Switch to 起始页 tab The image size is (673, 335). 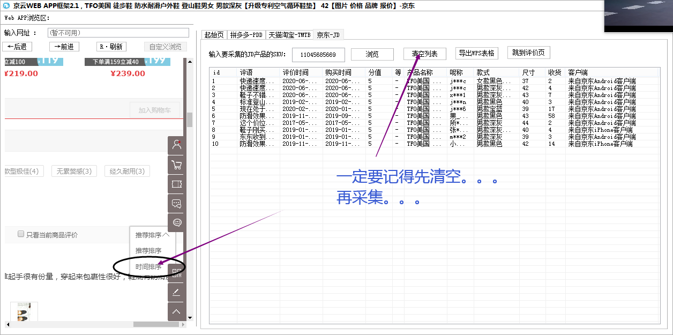click(214, 35)
